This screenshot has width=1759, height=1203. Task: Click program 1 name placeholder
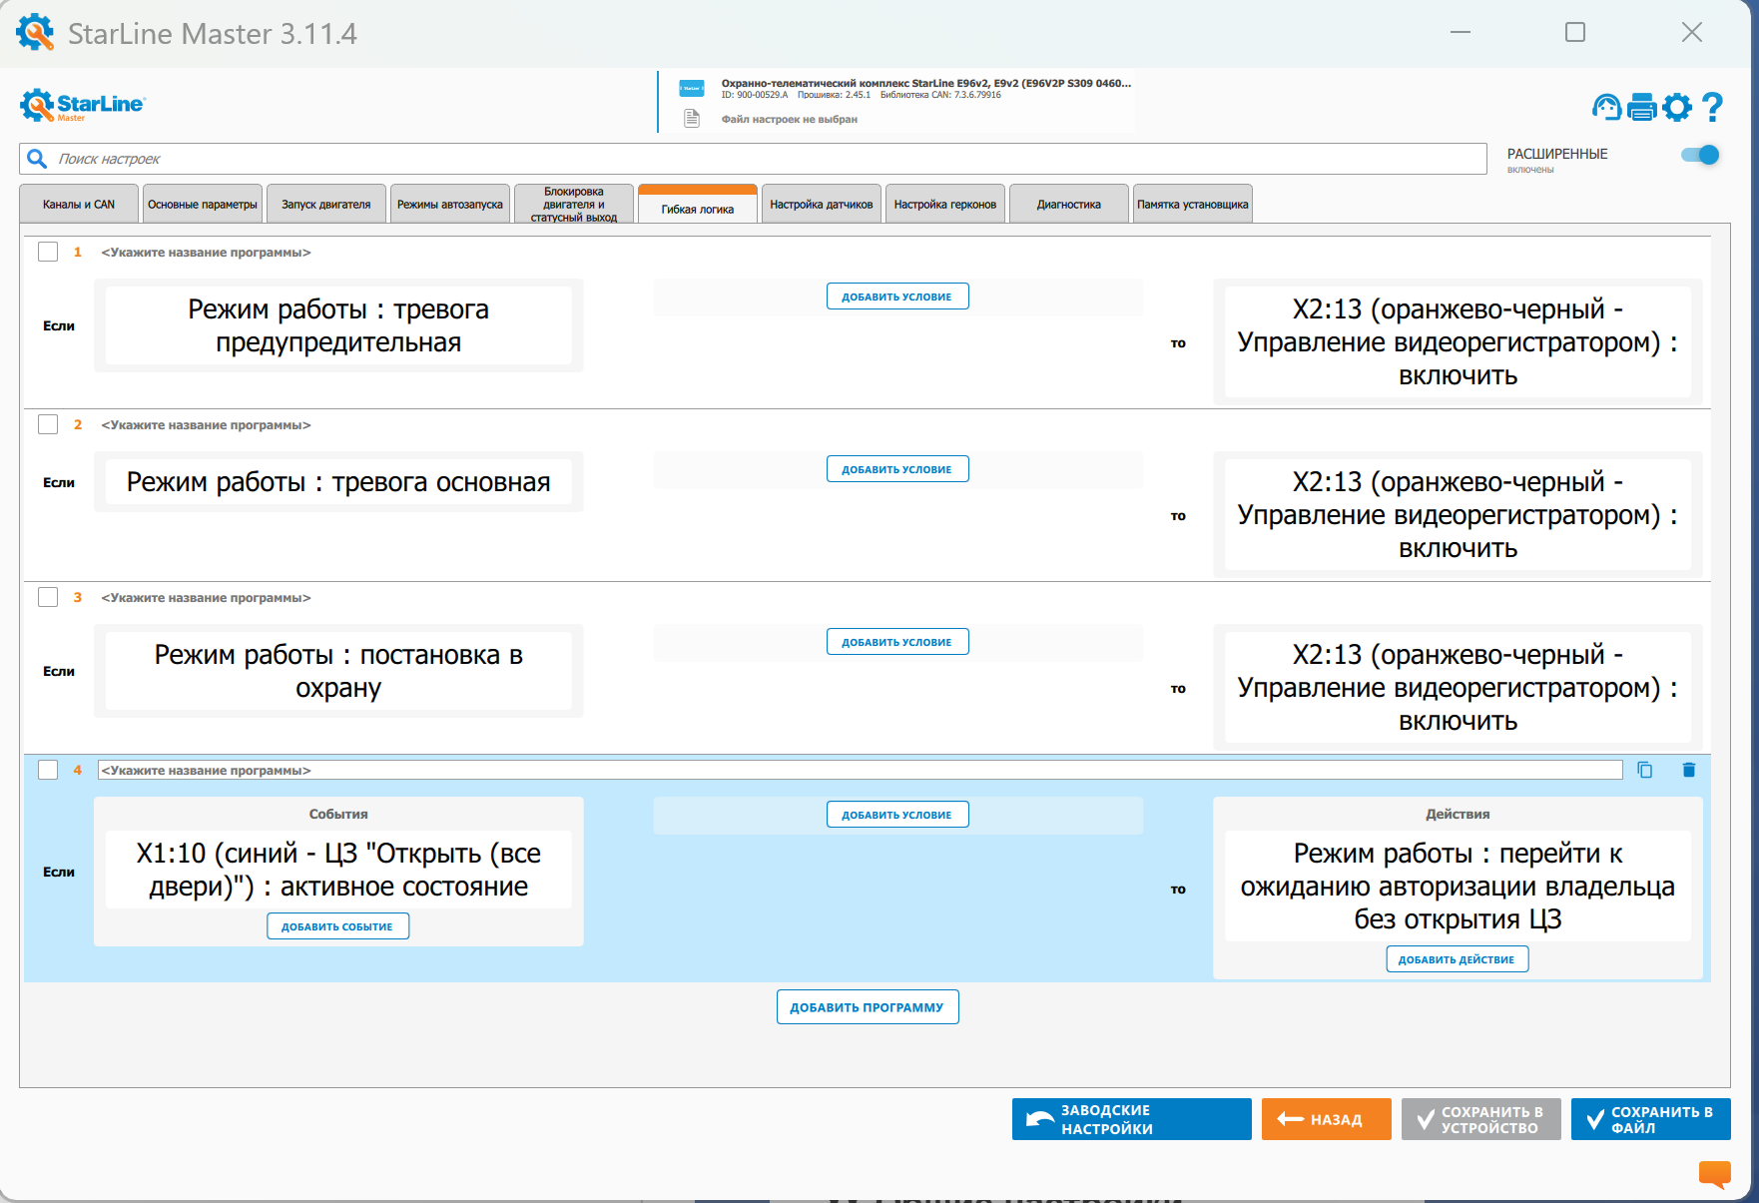click(207, 253)
